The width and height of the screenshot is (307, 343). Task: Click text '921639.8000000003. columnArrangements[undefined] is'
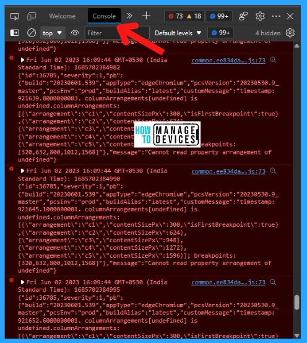(x=108, y=98)
